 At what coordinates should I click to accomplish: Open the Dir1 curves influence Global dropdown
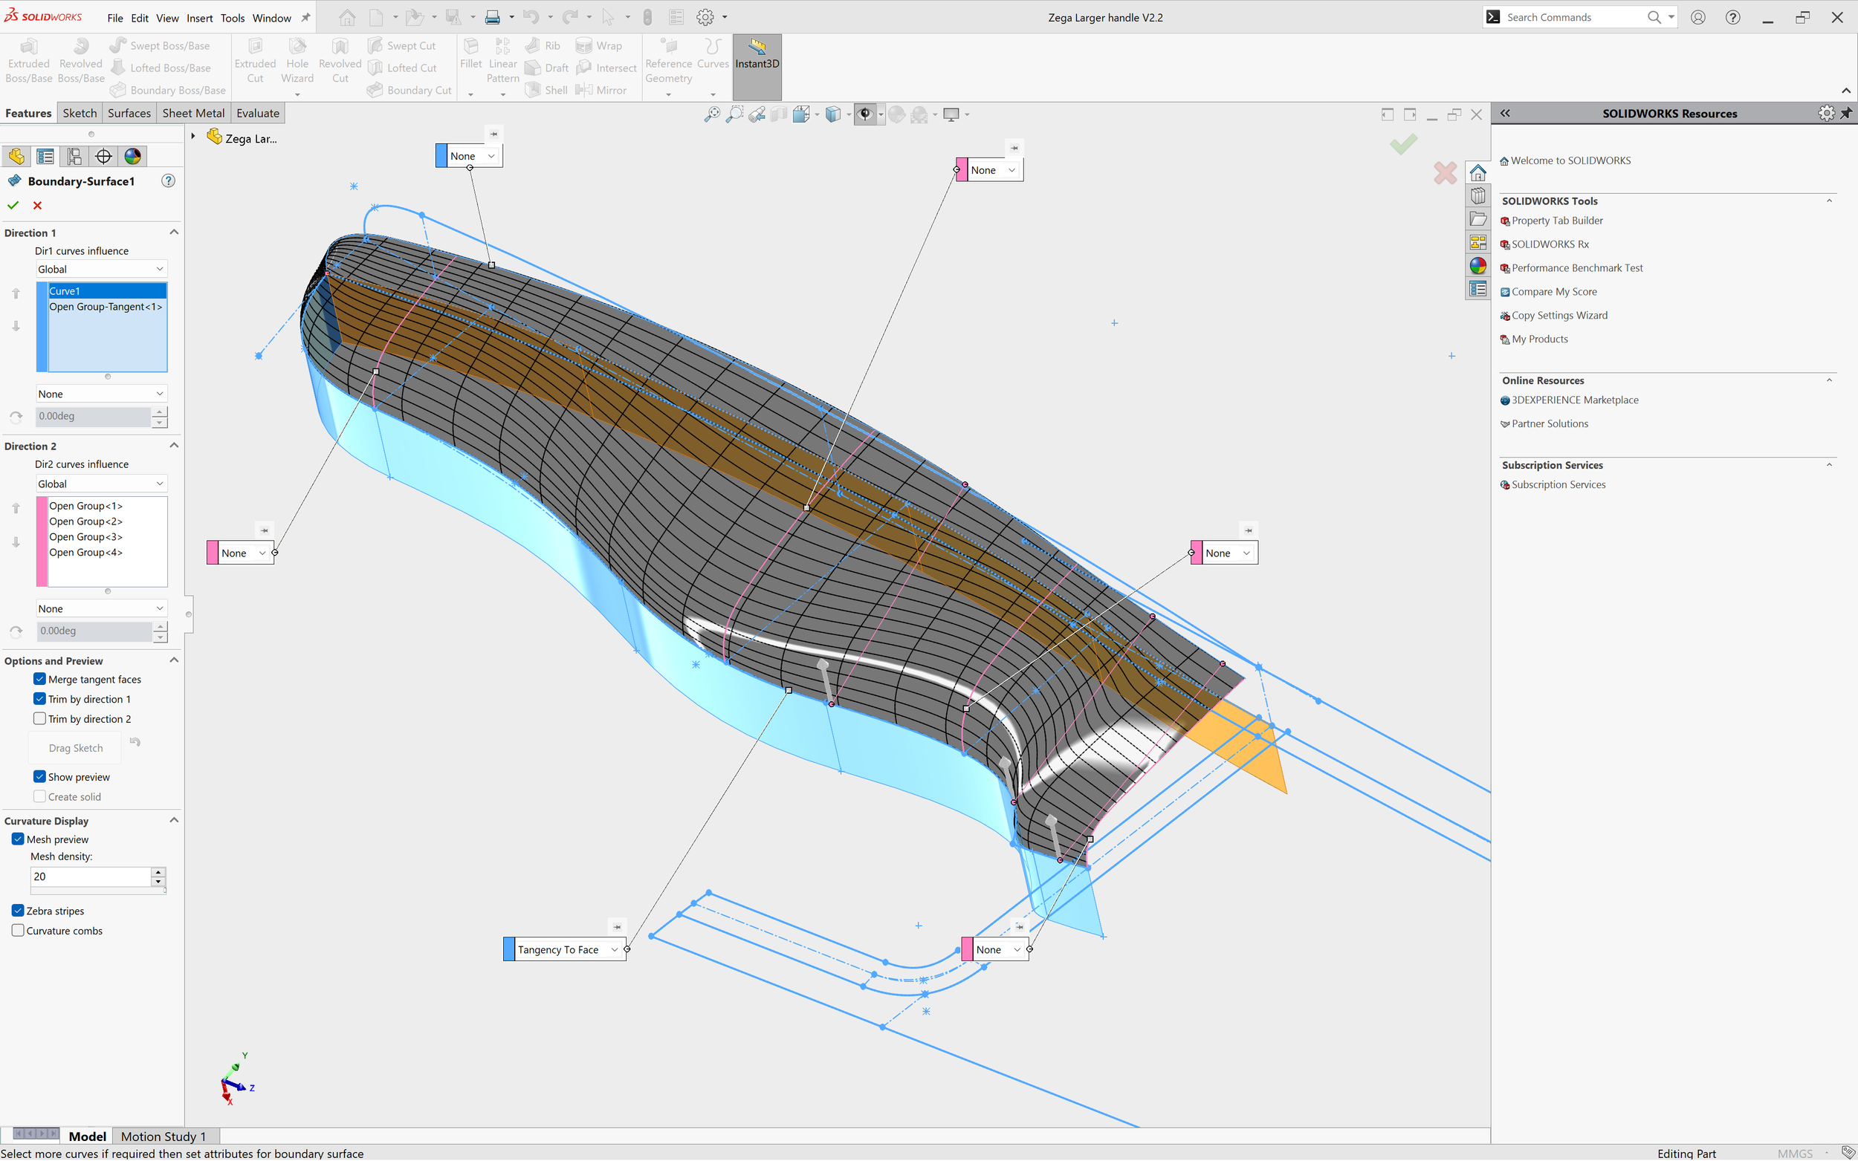coord(101,269)
